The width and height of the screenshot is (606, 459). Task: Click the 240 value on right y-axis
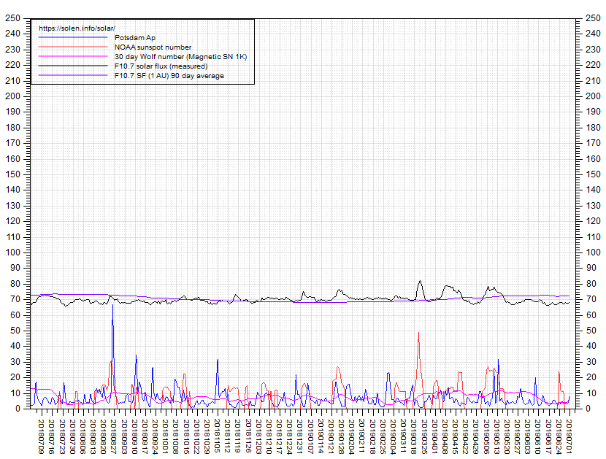(x=593, y=34)
